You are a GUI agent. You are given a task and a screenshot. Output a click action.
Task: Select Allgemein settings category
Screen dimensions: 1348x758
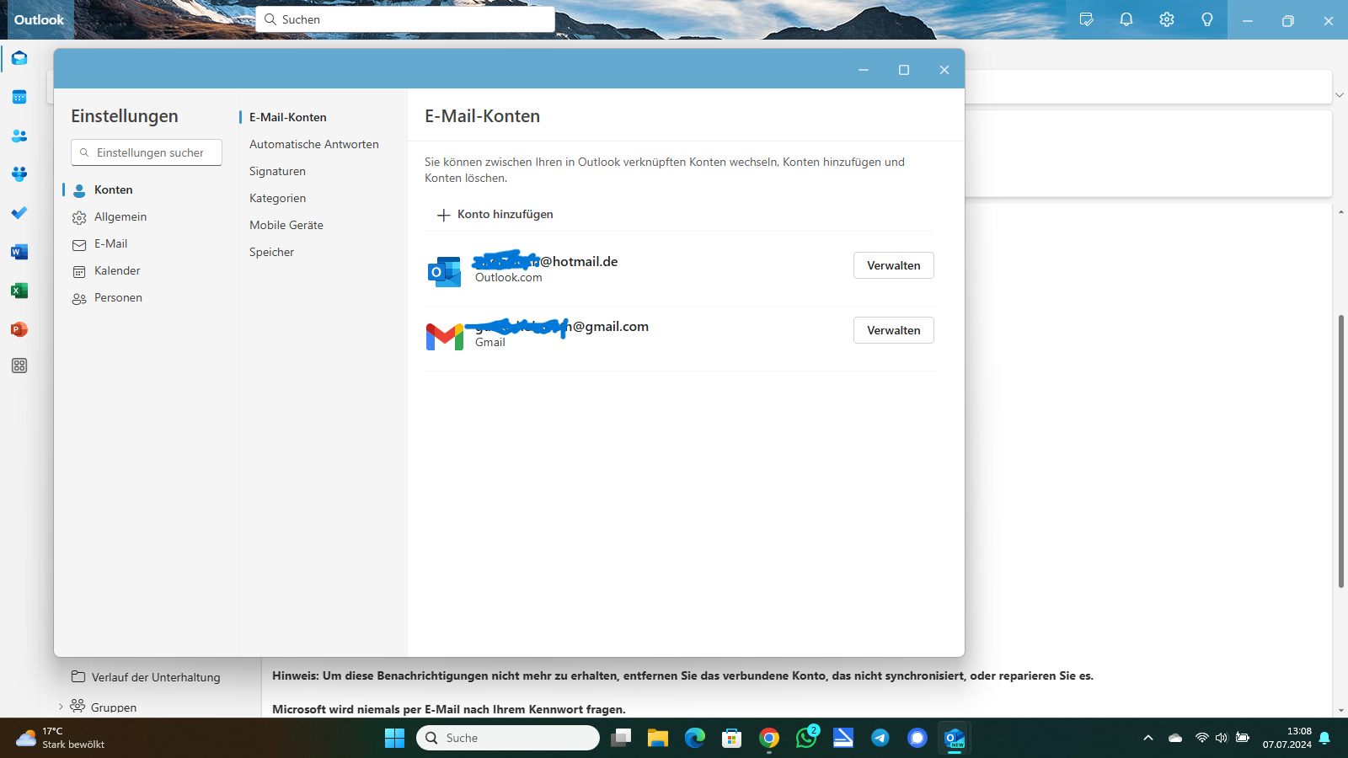click(x=120, y=216)
